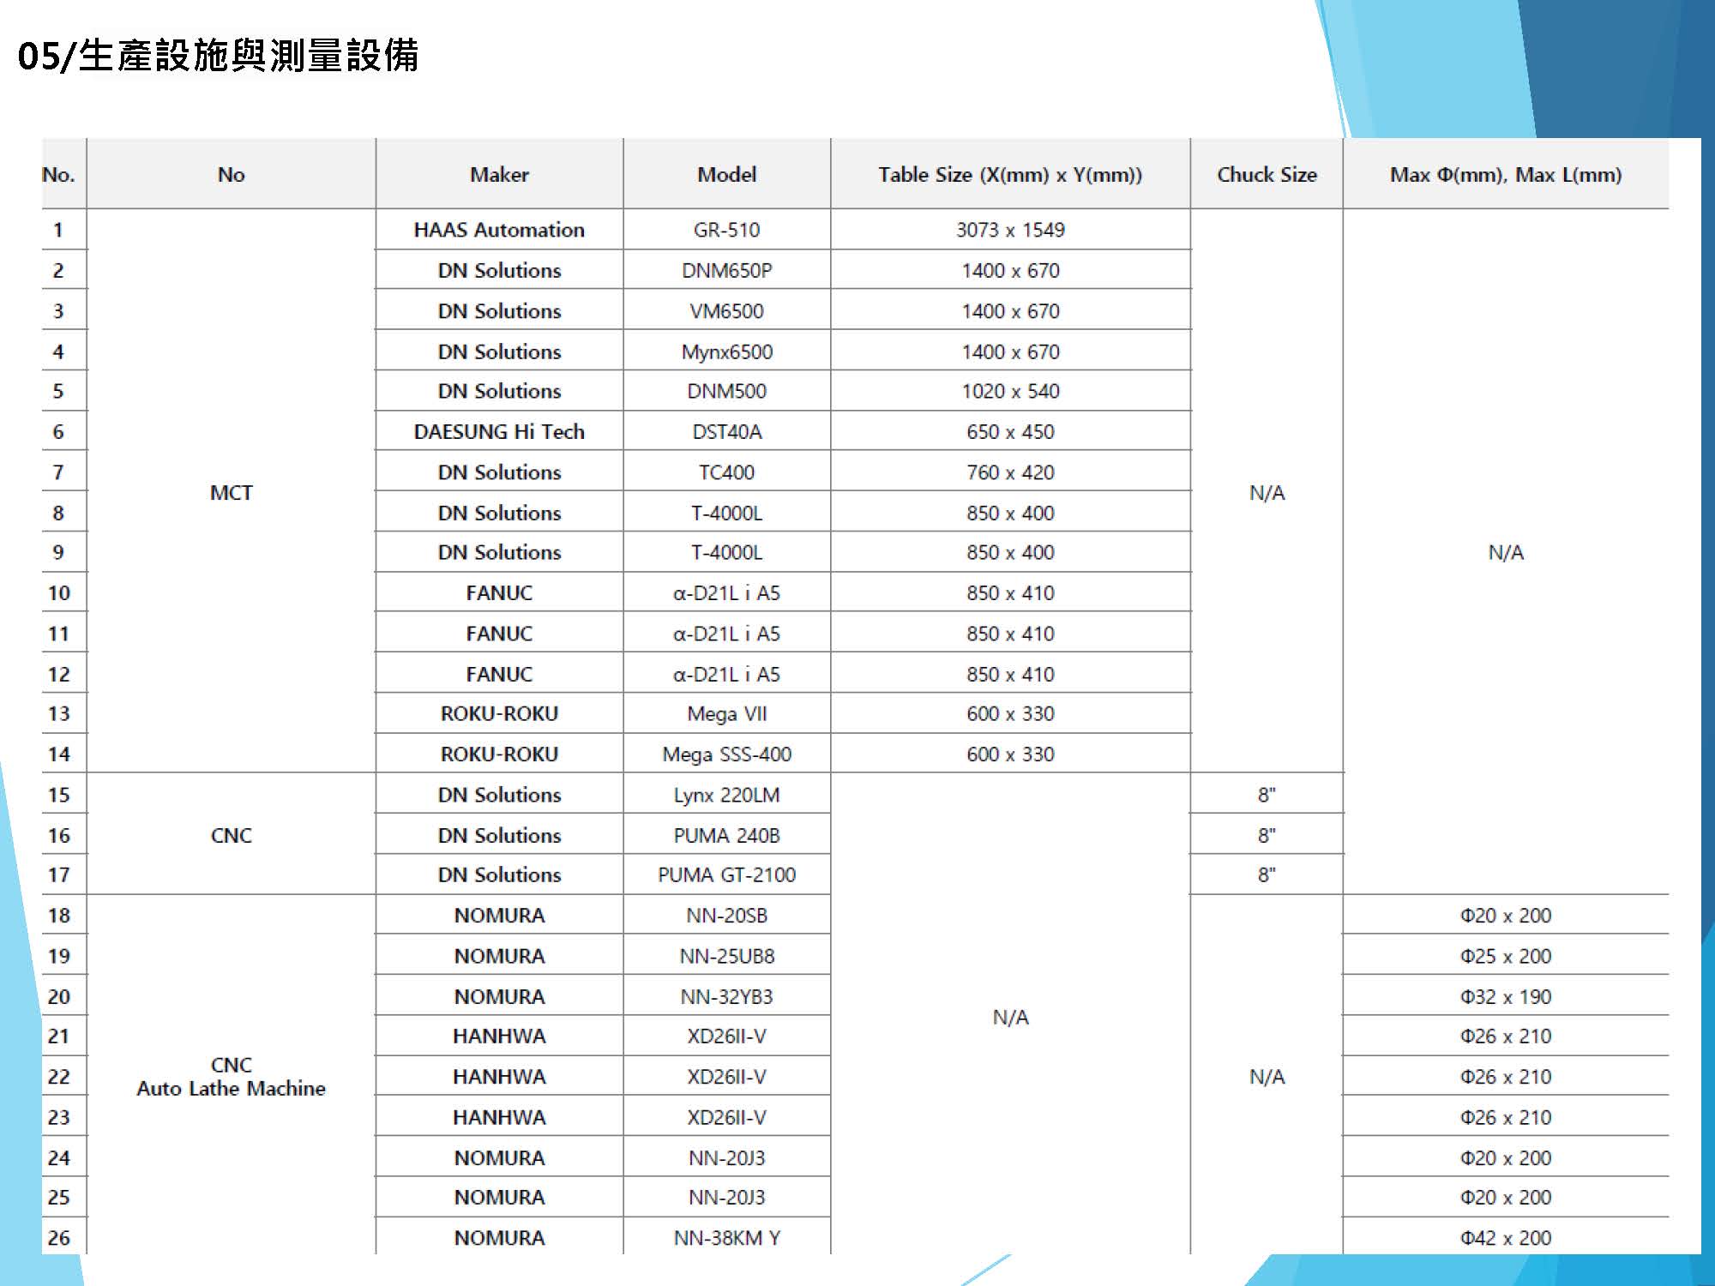Select the Φ25 x 200 value
Screen dimensions: 1715x1286
point(1506,956)
